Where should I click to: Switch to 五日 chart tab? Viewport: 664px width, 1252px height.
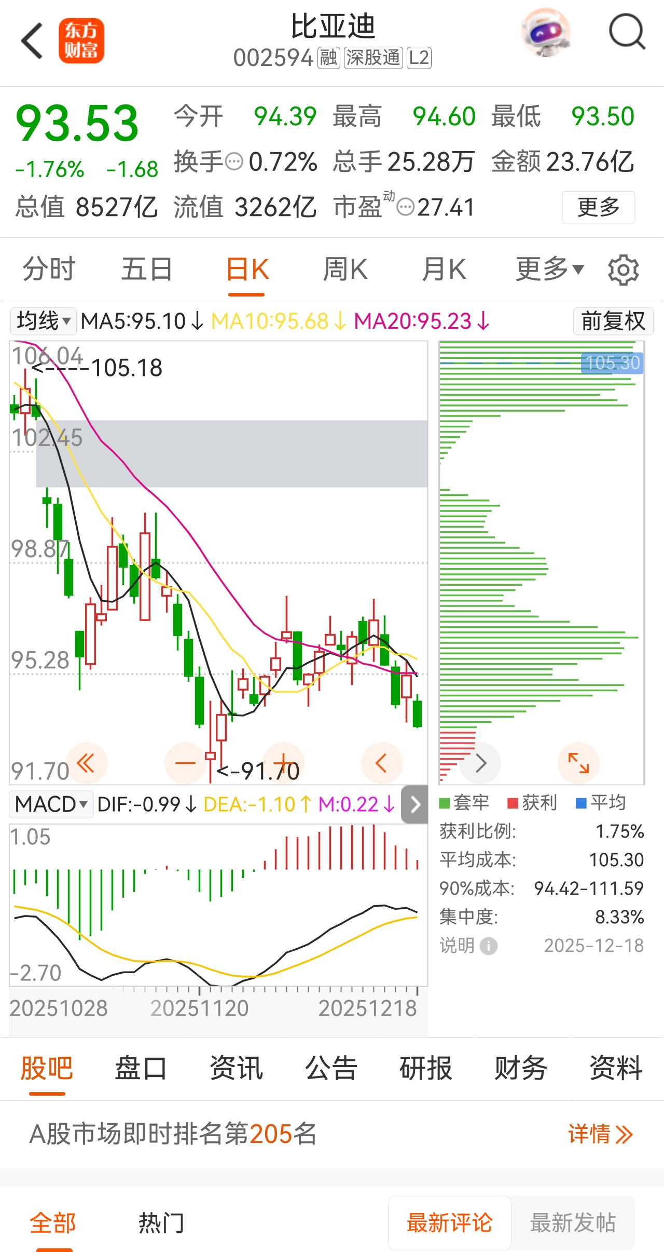tap(147, 269)
